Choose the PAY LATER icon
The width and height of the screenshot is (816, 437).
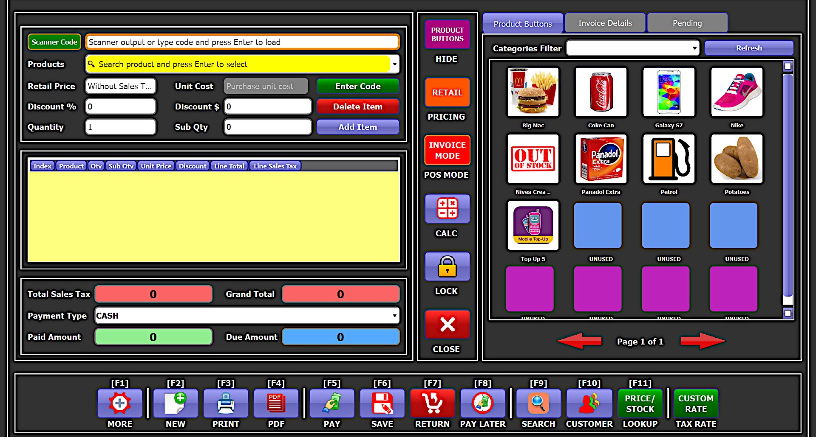point(483,403)
